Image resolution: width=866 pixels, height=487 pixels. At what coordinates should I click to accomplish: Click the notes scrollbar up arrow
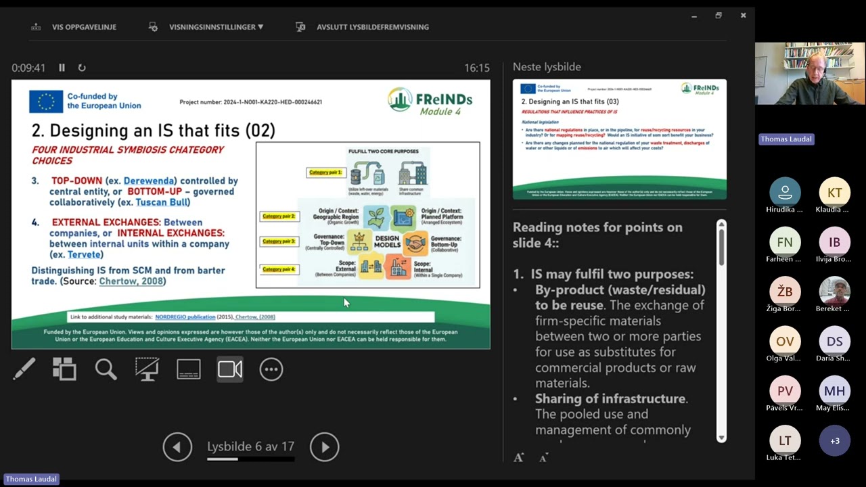pos(721,225)
